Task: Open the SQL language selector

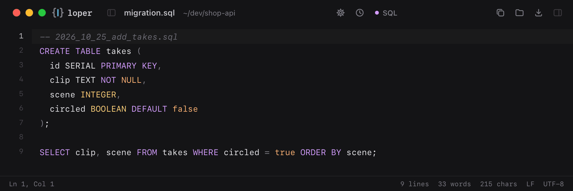Action: pyautogui.click(x=386, y=13)
